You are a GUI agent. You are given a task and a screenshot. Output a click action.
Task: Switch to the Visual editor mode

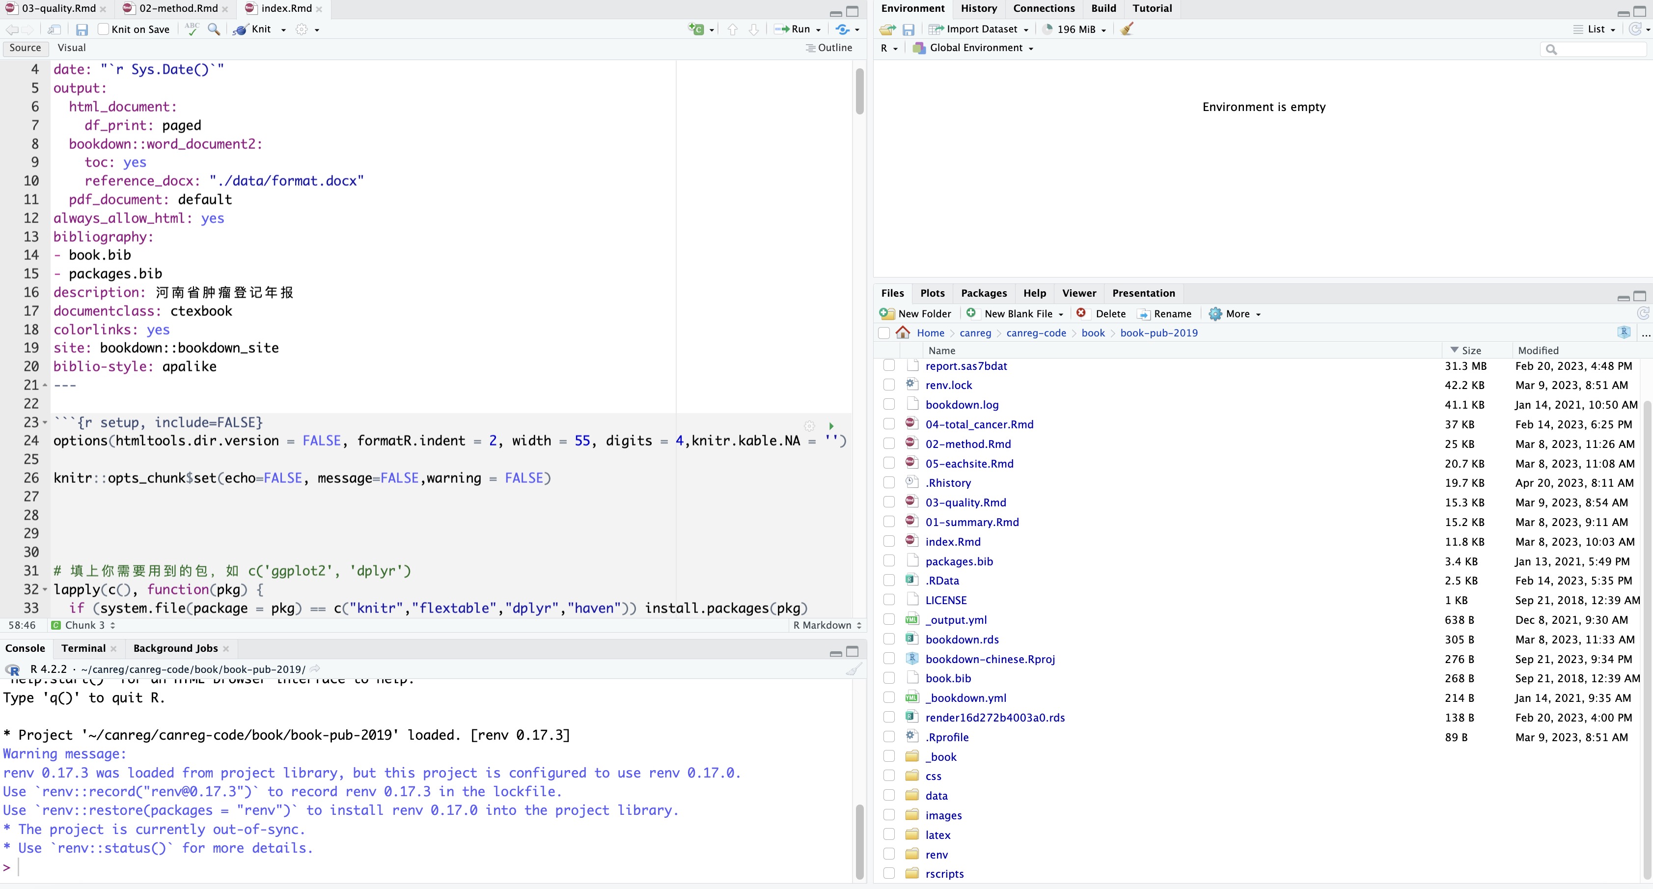tap(71, 48)
